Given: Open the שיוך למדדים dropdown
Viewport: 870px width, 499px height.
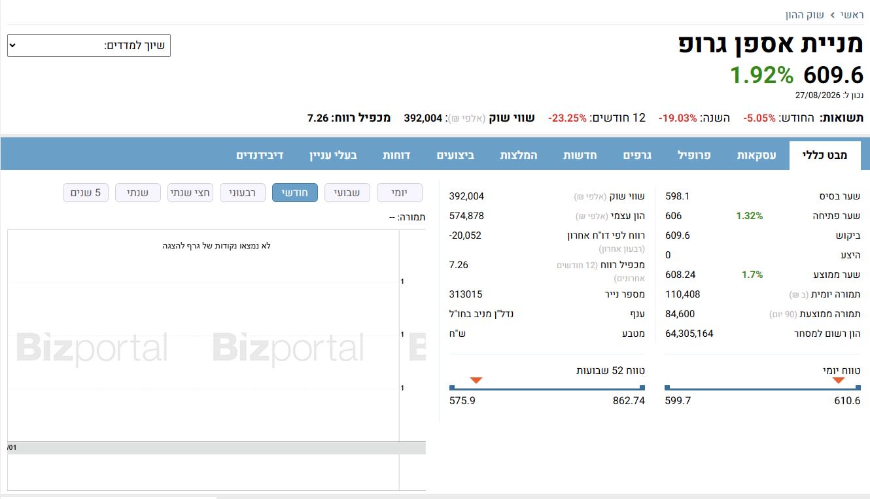Looking at the screenshot, I should (89, 46).
